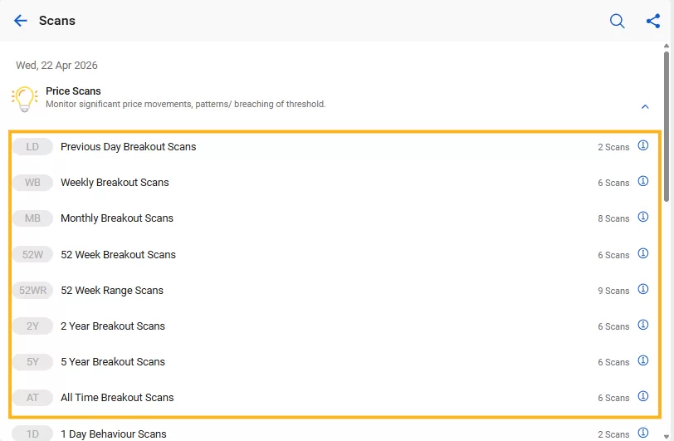The image size is (674, 441).
Task: Click the Price Scans lightbulb icon
Action: [x=25, y=98]
